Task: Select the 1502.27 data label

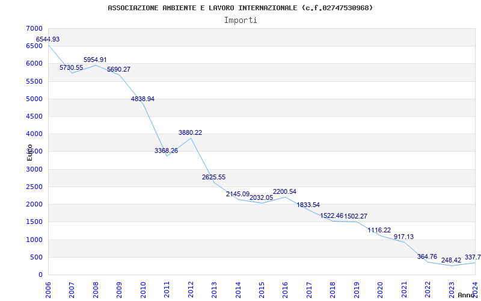Action: [x=355, y=216]
